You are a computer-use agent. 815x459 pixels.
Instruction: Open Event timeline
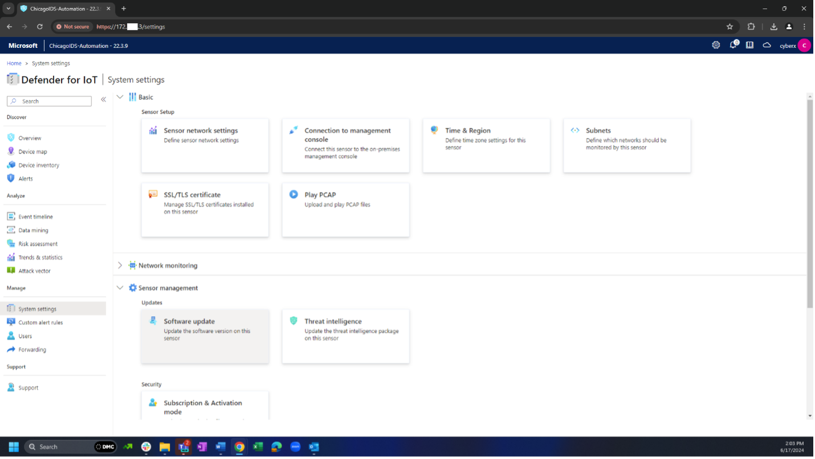point(35,216)
